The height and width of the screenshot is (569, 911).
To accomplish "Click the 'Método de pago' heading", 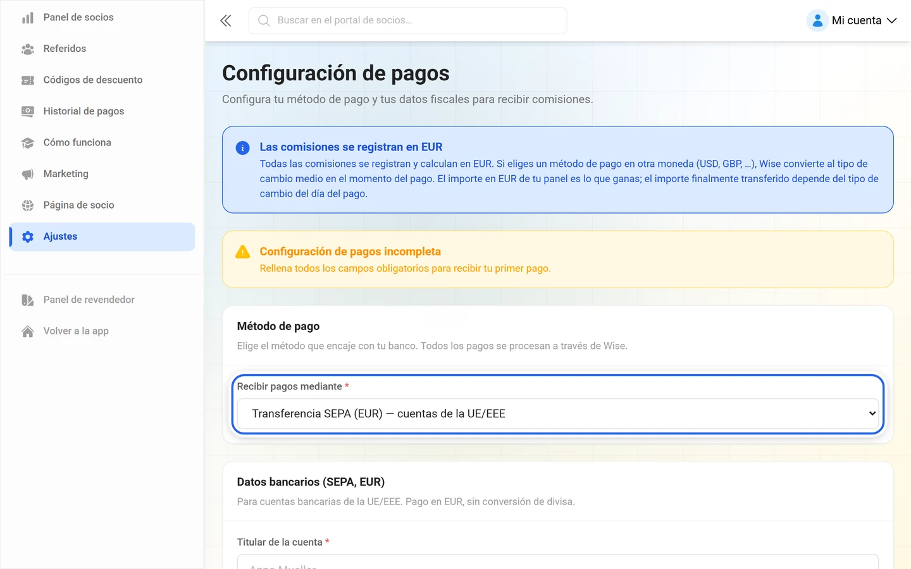I will click(278, 326).
